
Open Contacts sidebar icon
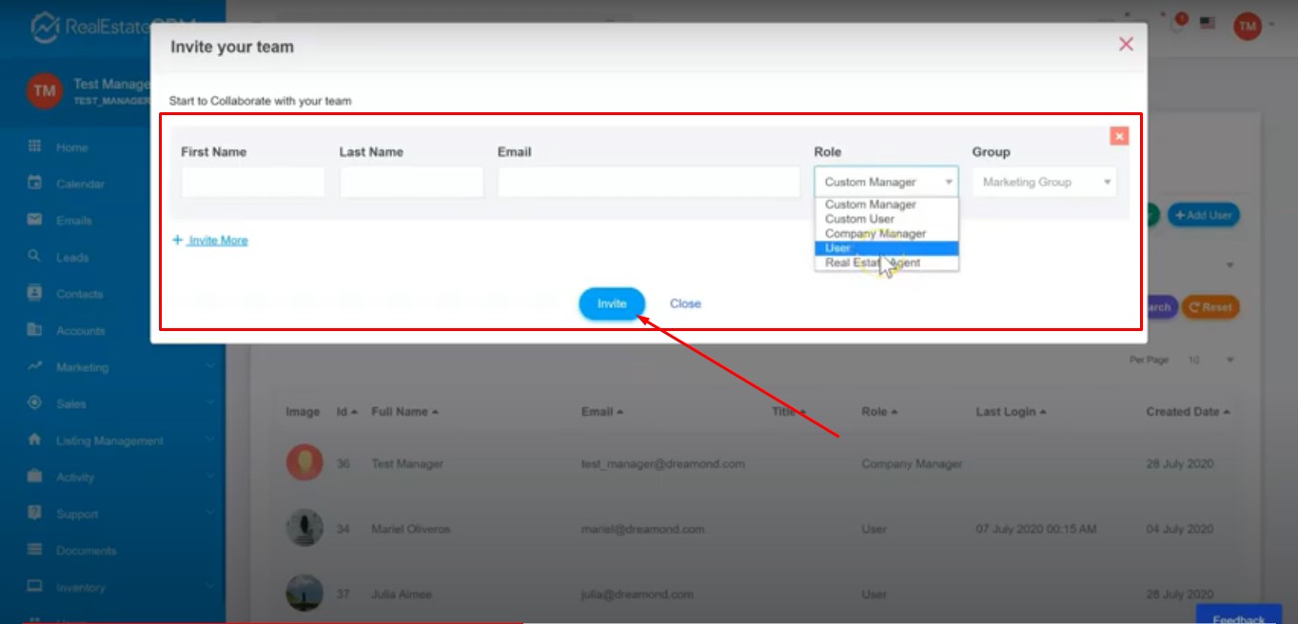pos(35,293)
